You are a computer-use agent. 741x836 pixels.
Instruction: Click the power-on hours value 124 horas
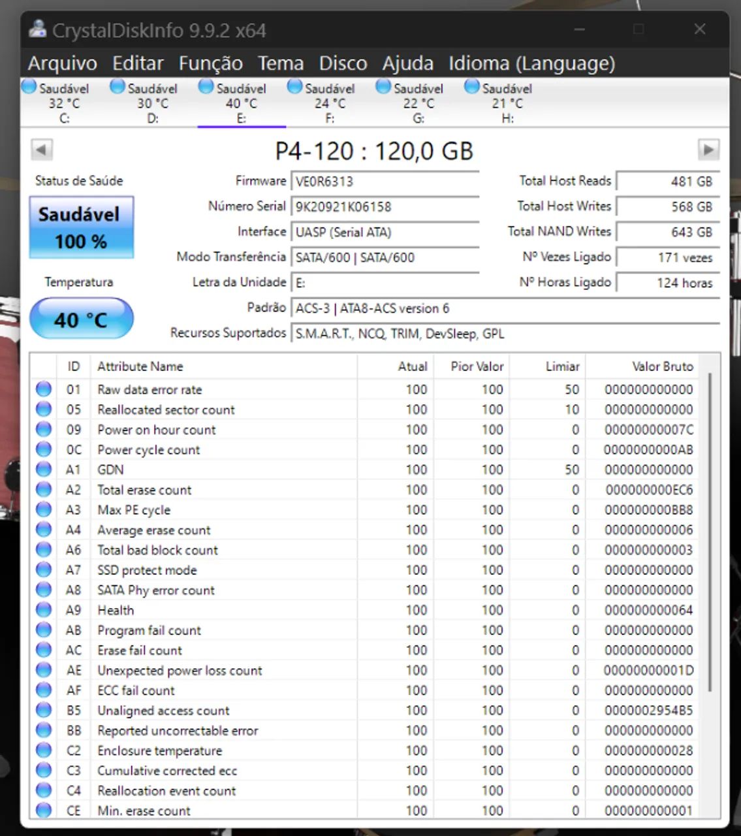click(668, 283)
